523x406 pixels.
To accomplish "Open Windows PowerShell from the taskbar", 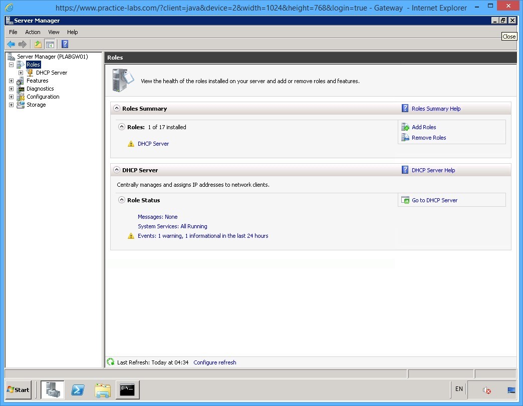I will pos(78,390).
